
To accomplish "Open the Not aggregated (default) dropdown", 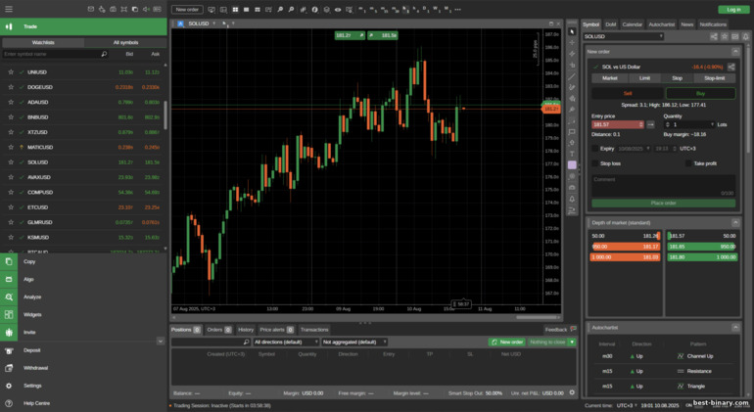I will 354,342.
